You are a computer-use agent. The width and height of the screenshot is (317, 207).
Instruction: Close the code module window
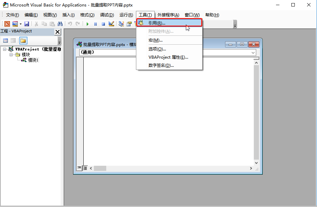point(254,44)
